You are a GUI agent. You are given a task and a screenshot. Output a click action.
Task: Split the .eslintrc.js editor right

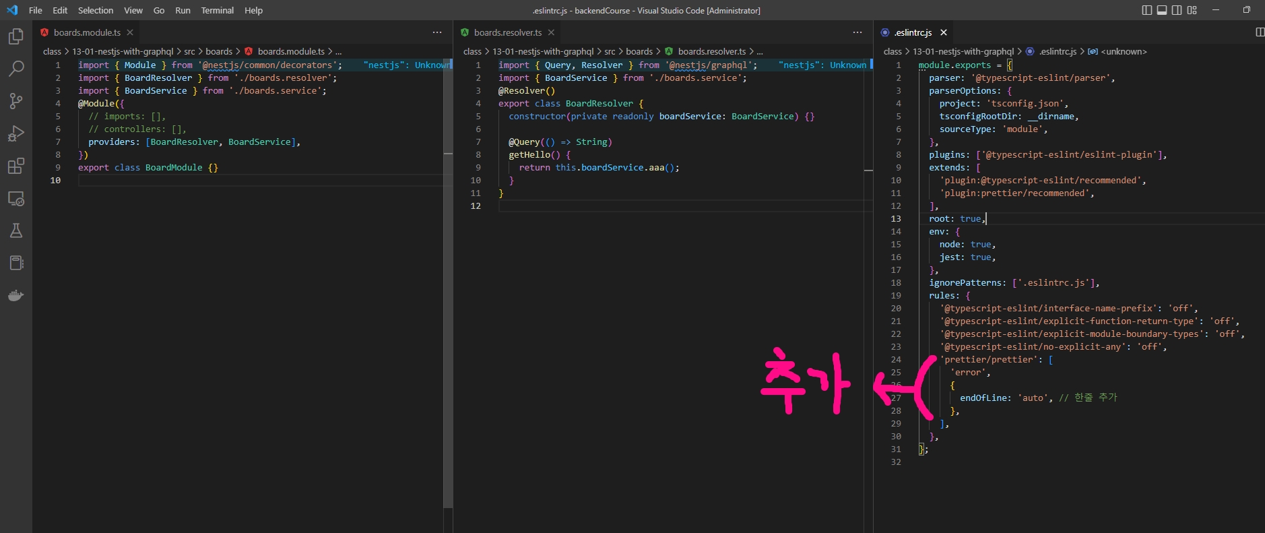click(1260, 32)
